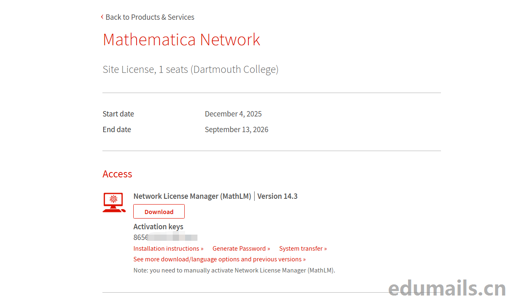
Task: Select the Site License Dartmouth College subtitle
Action: coord(190,69)
